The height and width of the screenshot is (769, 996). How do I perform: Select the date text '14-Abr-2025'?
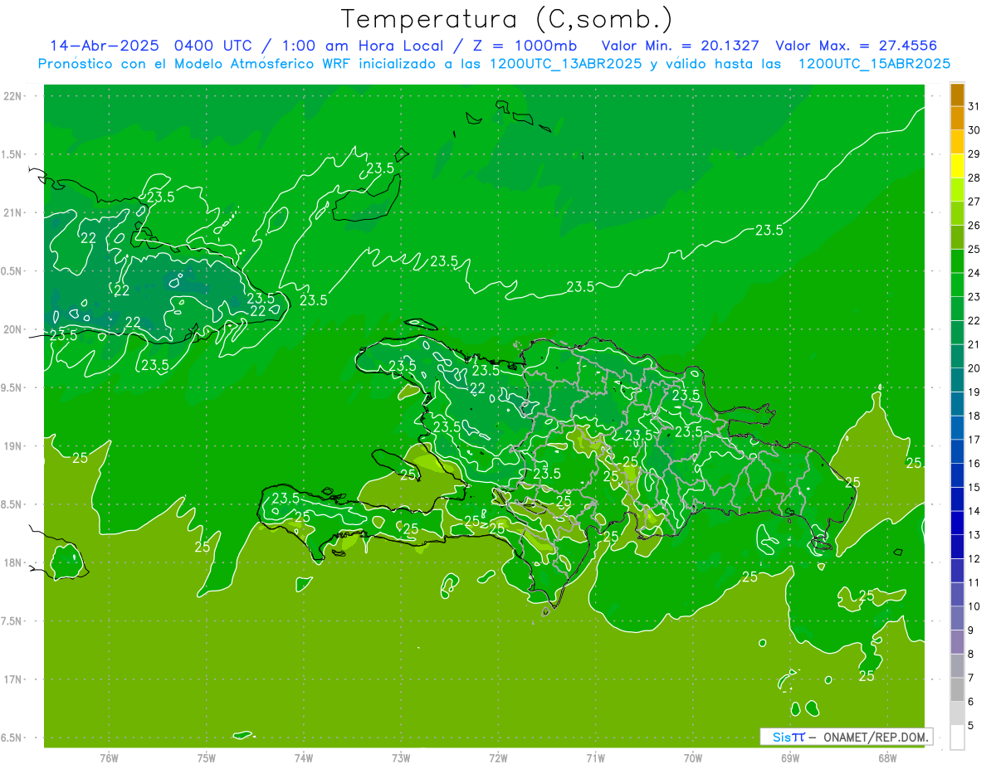tap(105, 46)
